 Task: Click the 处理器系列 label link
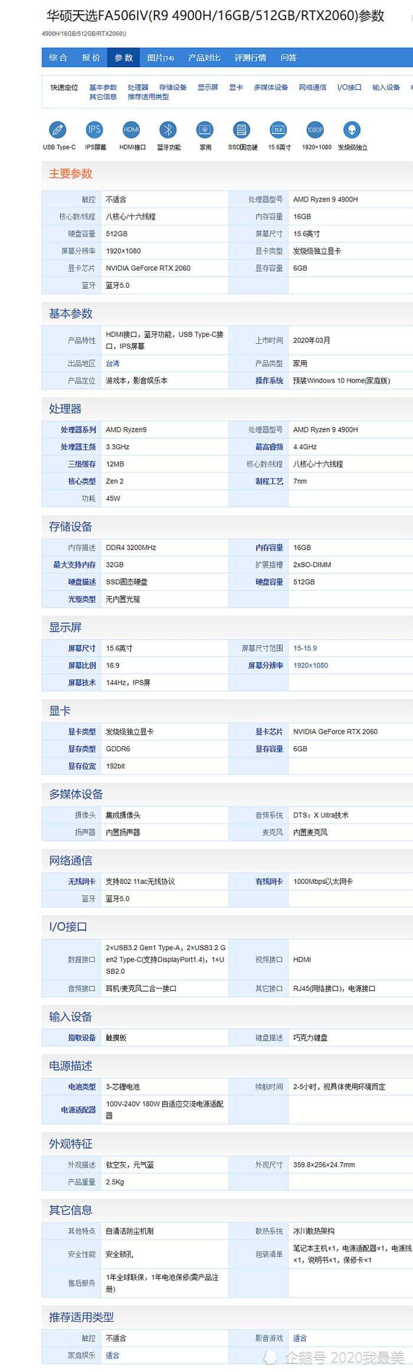pyautogui.click(x=78, y=430)
